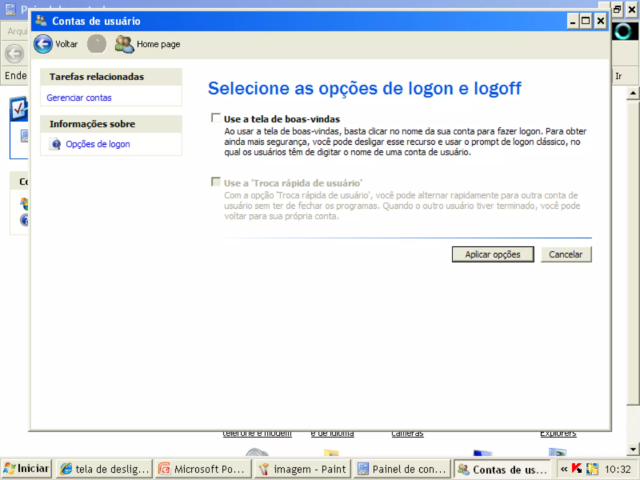
Task: Click scroll down arrow in background window
Action: pyautogui.click(x=633, y=449)
